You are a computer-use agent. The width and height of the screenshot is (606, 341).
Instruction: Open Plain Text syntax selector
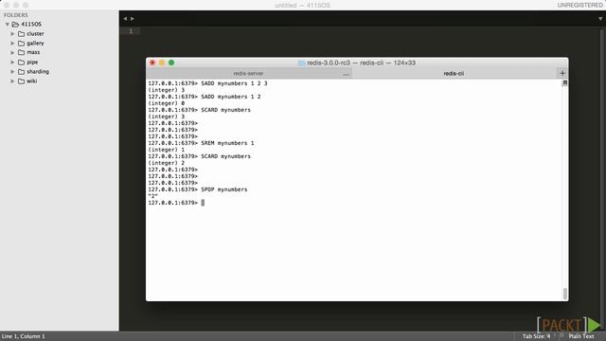pyautogui.click(x=580, y=336)
